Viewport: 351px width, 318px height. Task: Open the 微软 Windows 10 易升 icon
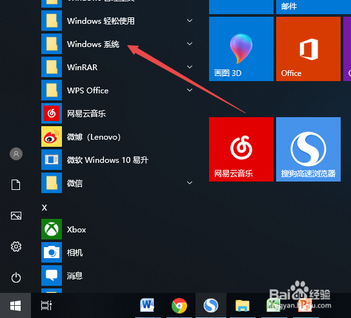pos(52,160)
